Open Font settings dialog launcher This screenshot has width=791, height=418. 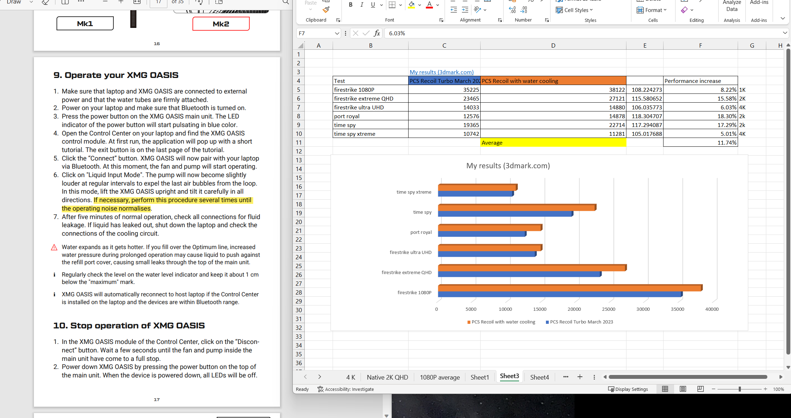[441, 20]
